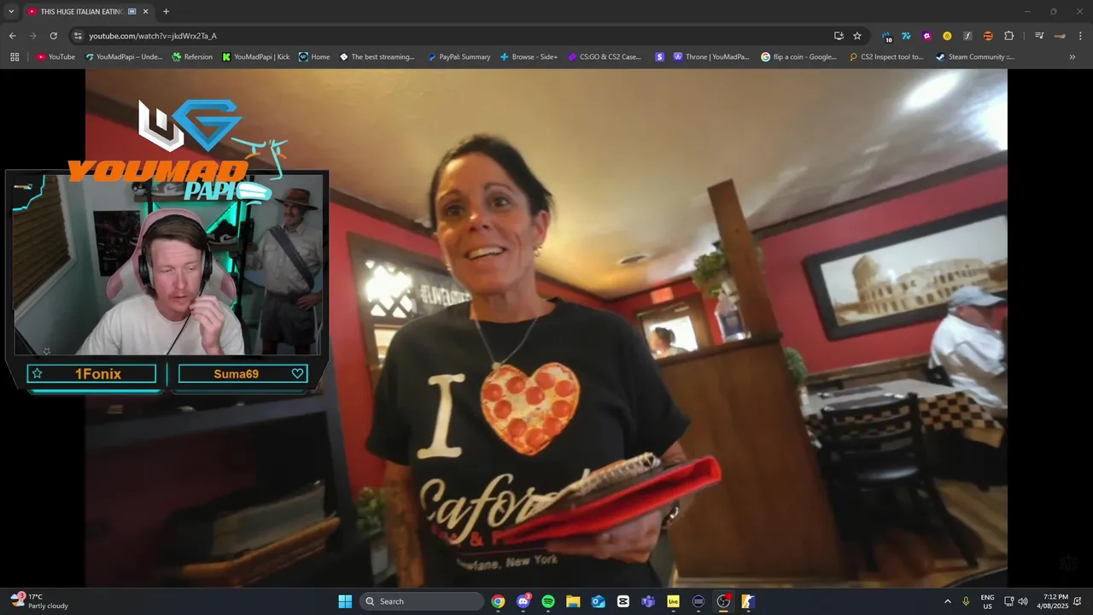
Task: Open the Steam Community bookmark
Action: tap(975, 57)
